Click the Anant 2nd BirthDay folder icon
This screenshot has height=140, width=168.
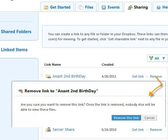(x=48, y=76)
